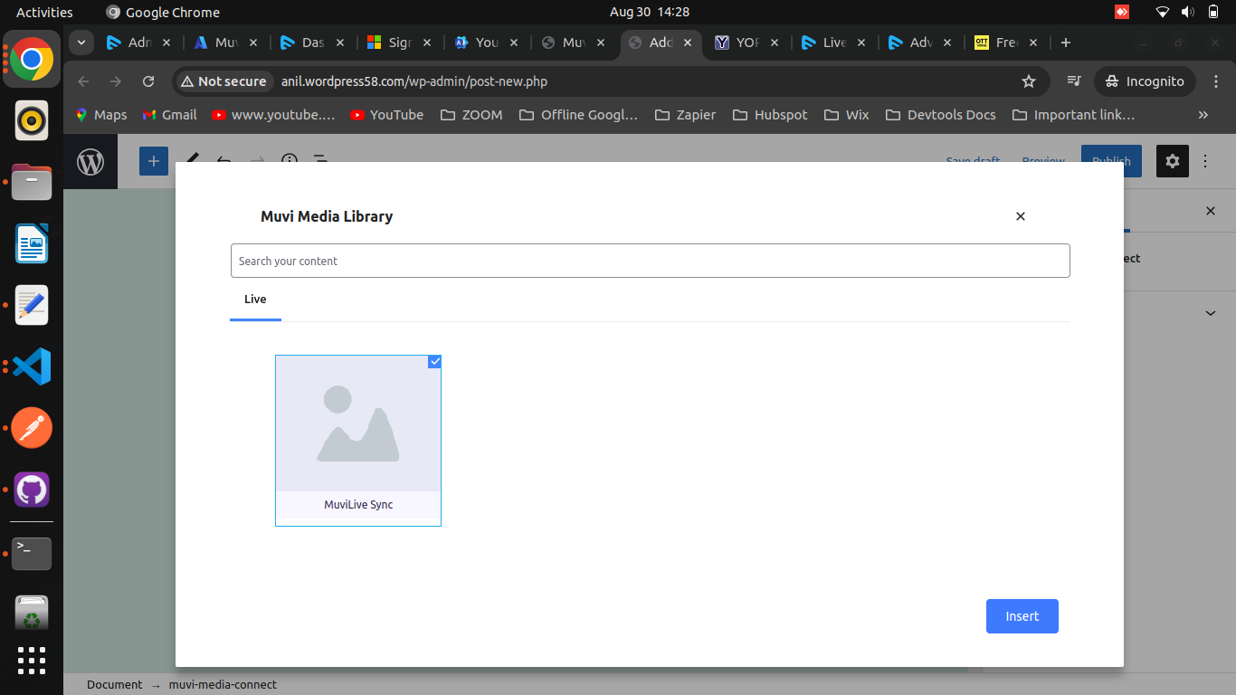1236x695 pixels.
Task: Open the battery status icon
Action: click(x=1213, y=12)
